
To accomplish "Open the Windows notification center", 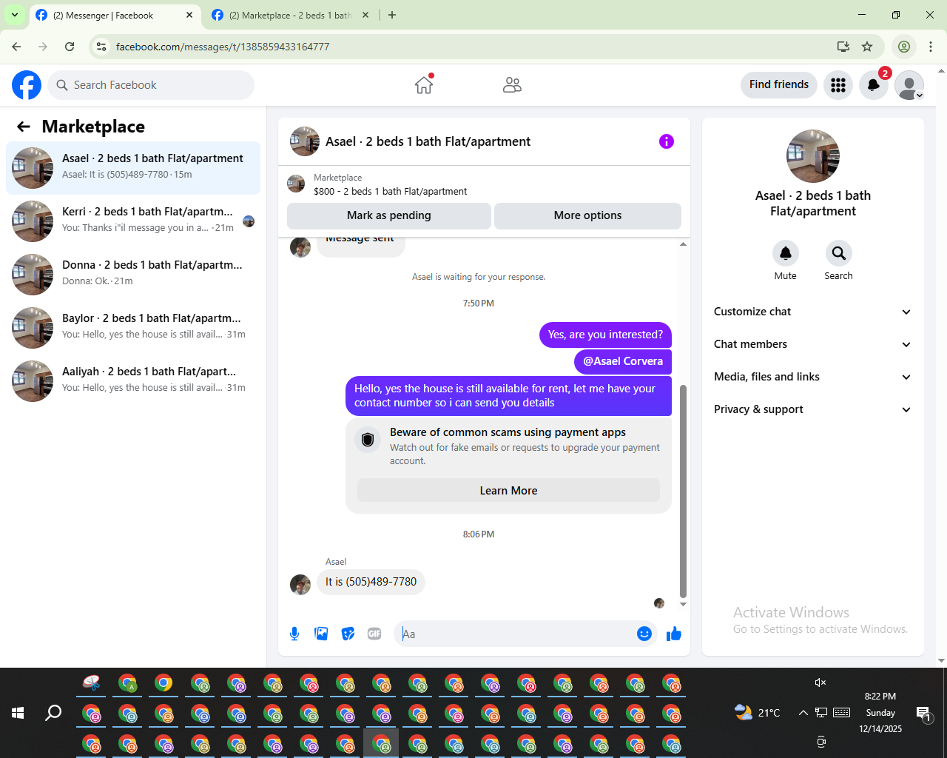I will click(923, 713).
